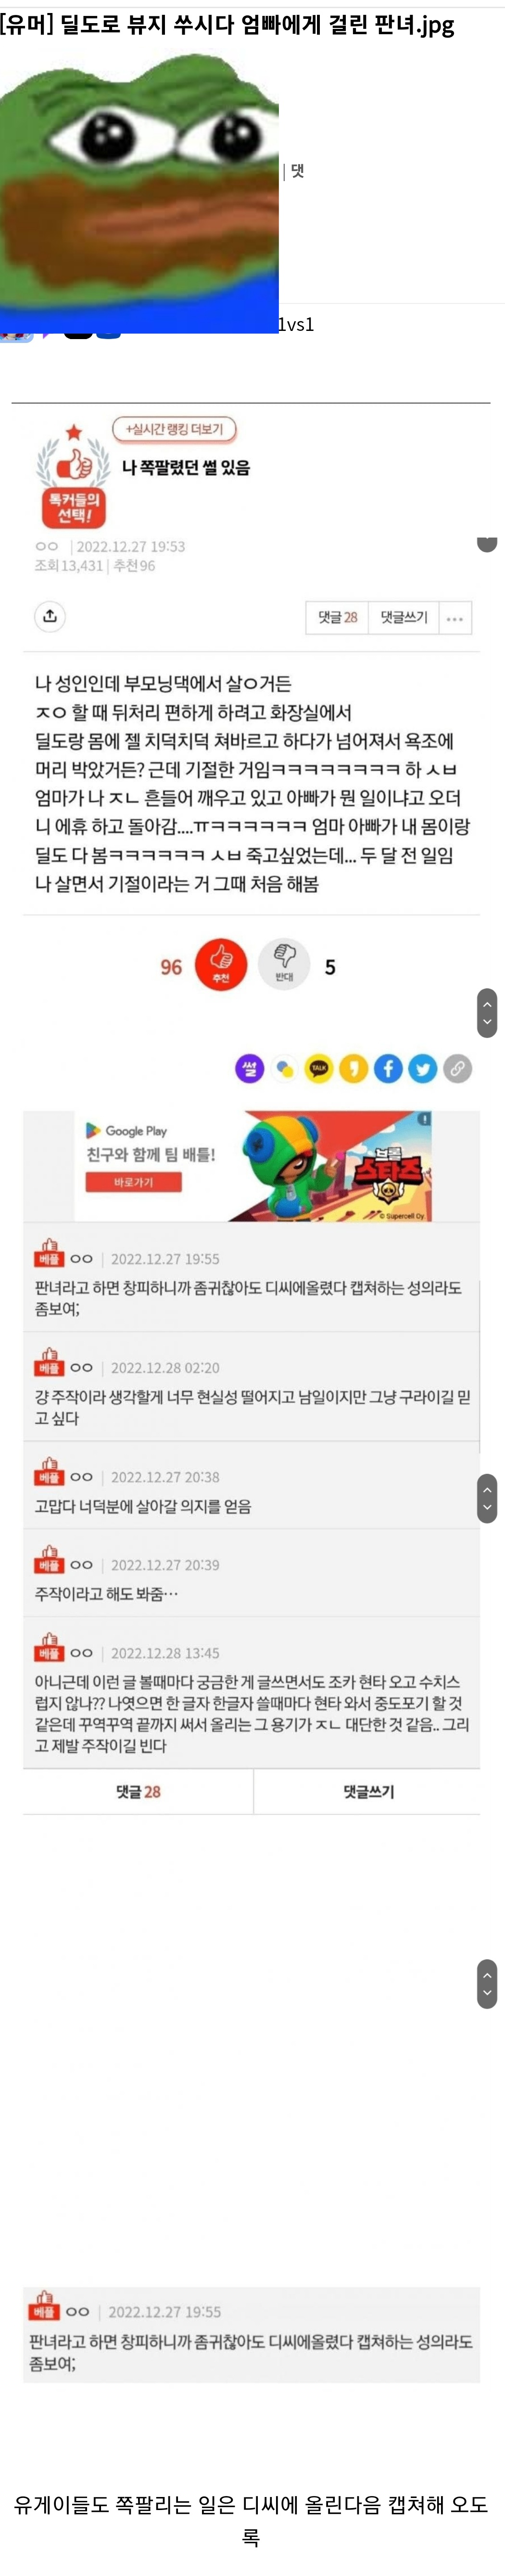The image size is (505, 2576).
Task: Share via the yellow KakaoStory quote icon
Action: 353,1068
